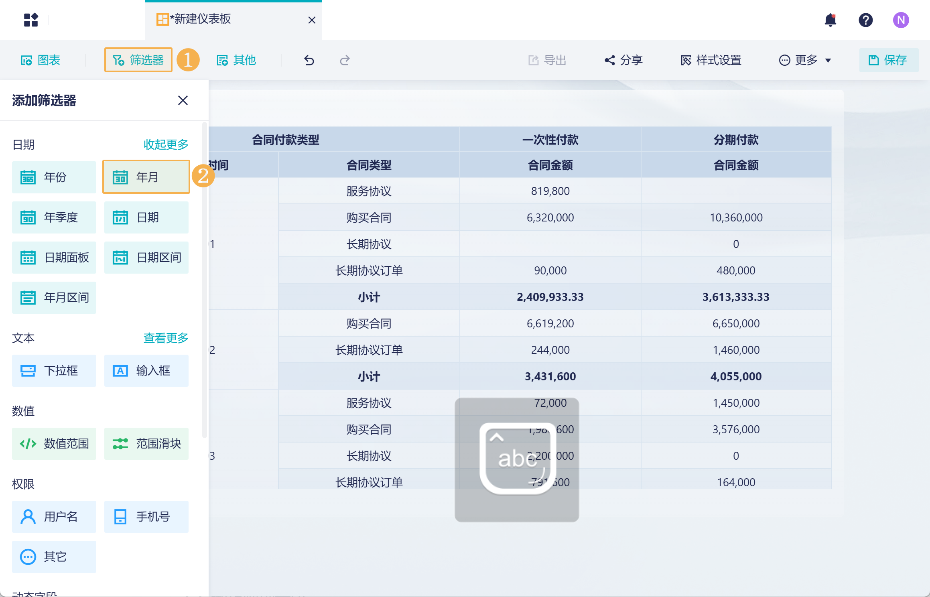Add the 下拉框 dropdown filter
930x597 pixels.
pos(54,371)
